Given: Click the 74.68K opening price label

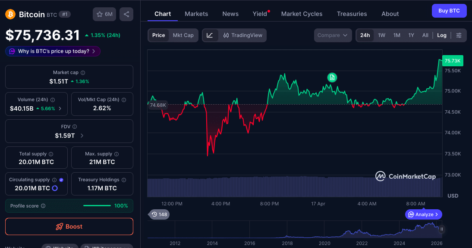Looking at the screenshot, I should tap(158, 105).
